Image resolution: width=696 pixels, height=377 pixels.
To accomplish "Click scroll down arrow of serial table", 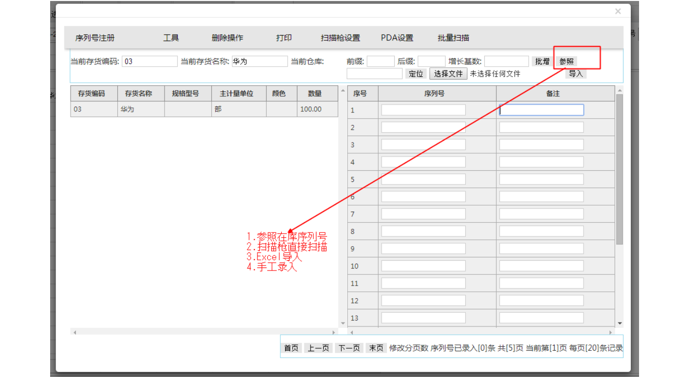I will (620, 323).
